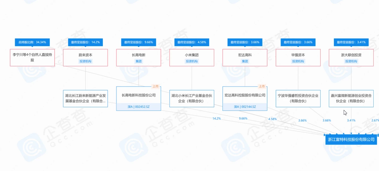Open the 小米集团 shareholder card

(192, 57)
